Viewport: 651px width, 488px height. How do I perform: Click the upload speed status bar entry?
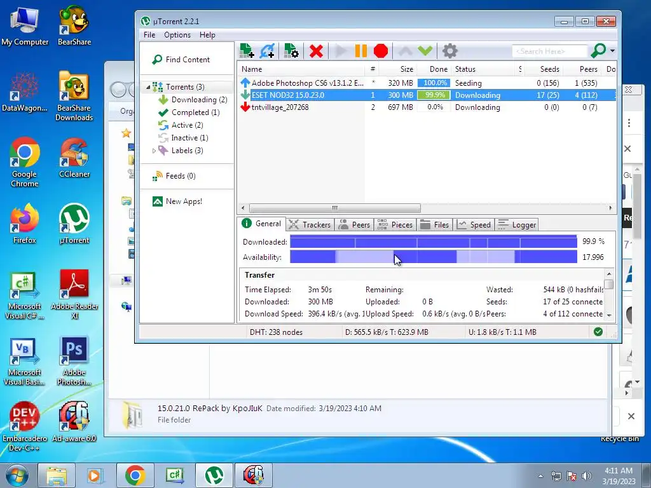[502, 332]
